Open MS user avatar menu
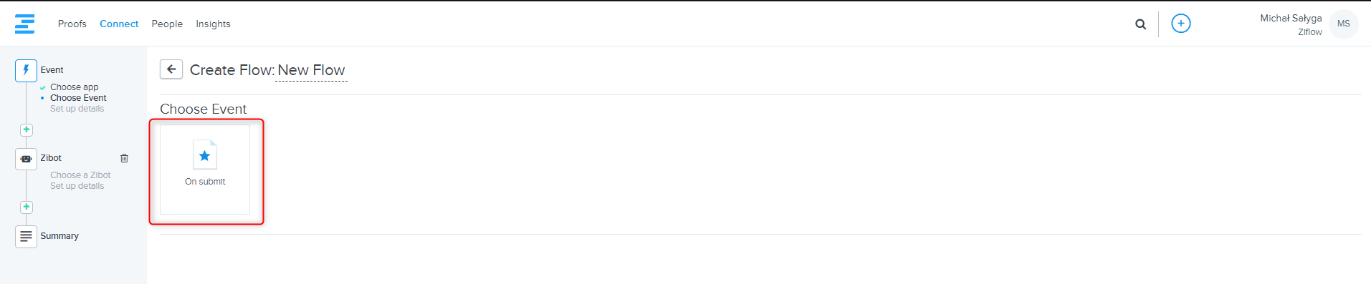 click(x=1343, y=24)
